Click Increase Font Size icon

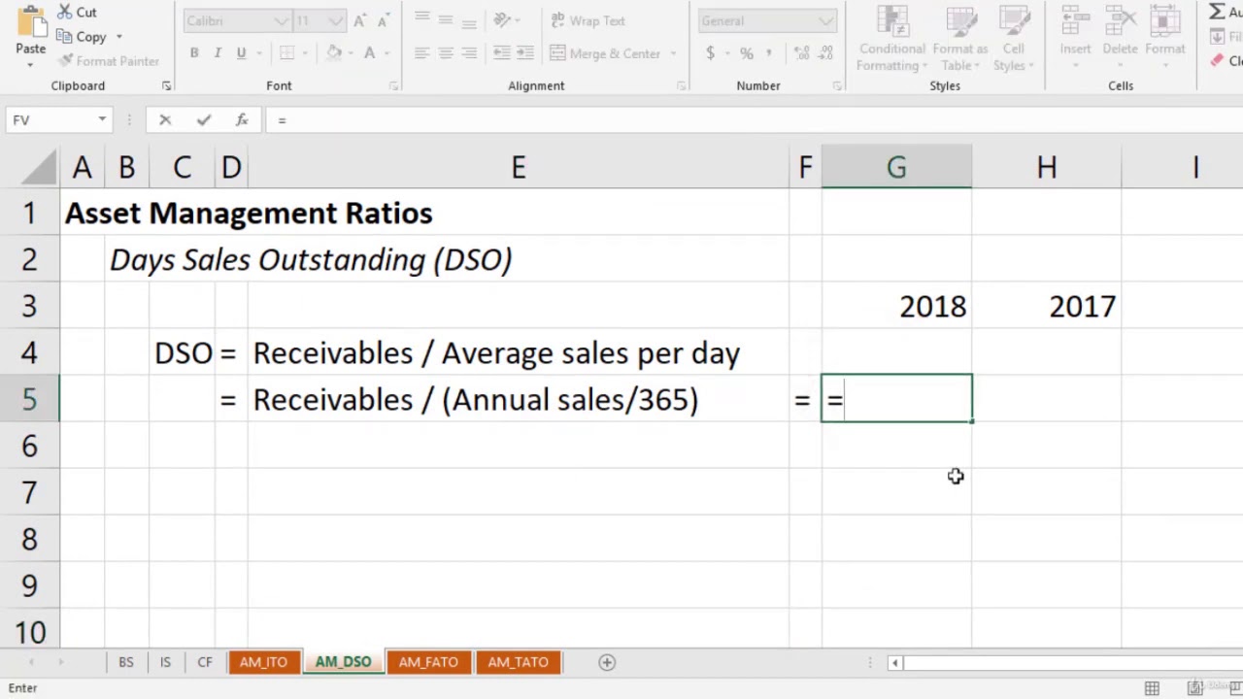(360, 20)
